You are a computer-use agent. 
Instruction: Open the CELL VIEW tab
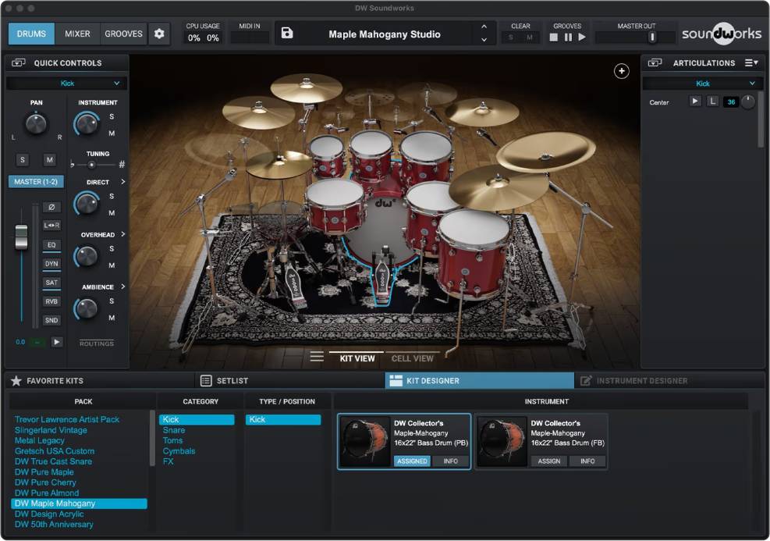(x=413, y=358)
